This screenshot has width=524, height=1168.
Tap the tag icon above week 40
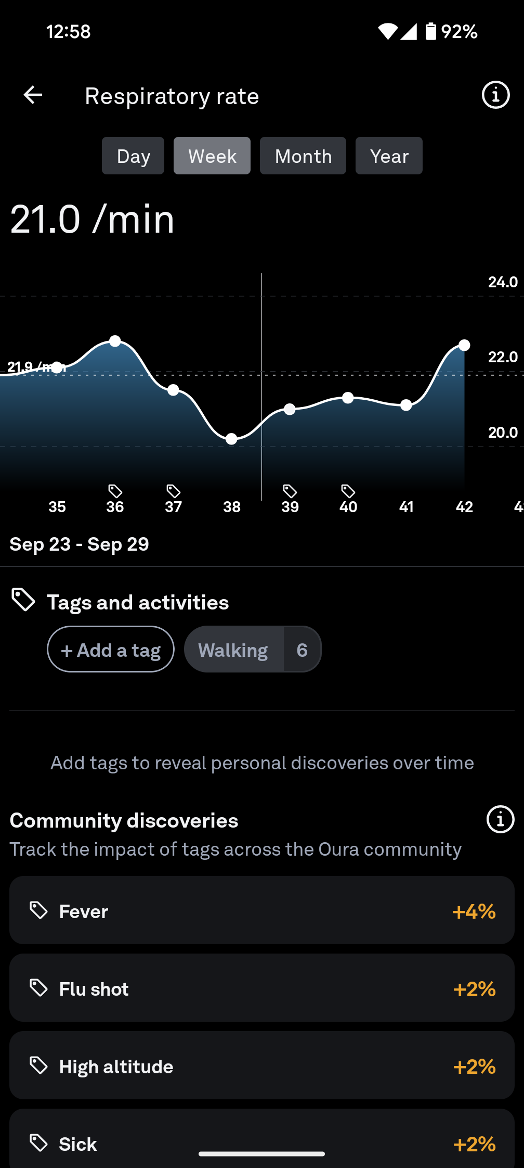tap(348, 491)
